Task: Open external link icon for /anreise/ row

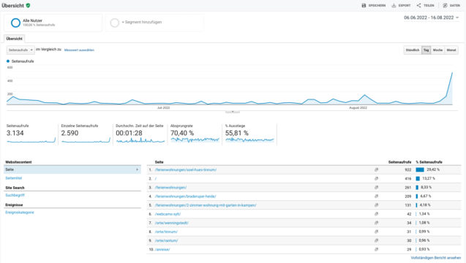Action: [376, 249]
